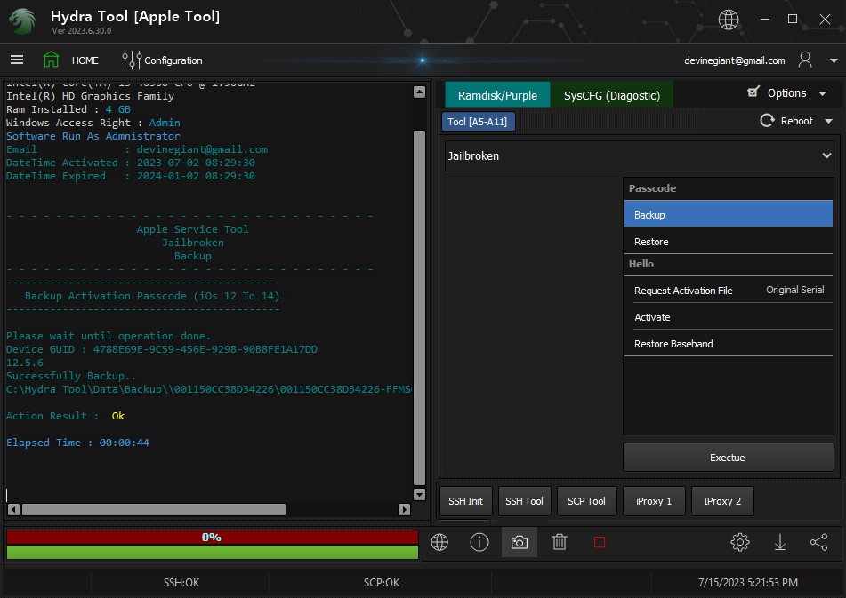Image resolution: width=846 pixels, height=598 pixels.
Task: Open the SSH Tool button
Action: (525, 501)
